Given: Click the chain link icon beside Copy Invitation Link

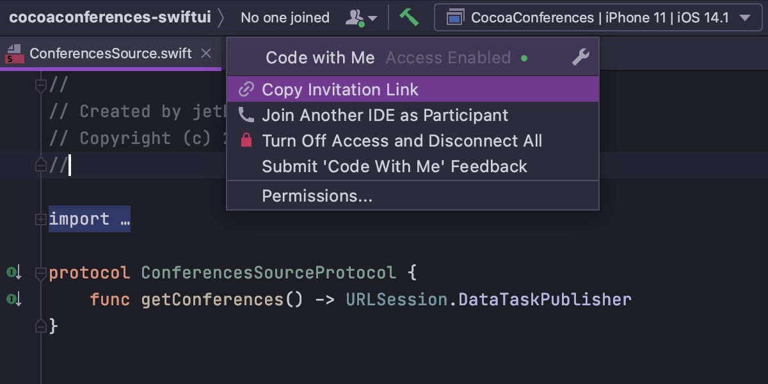Looking at the screenshot, I should pos(246,90).
